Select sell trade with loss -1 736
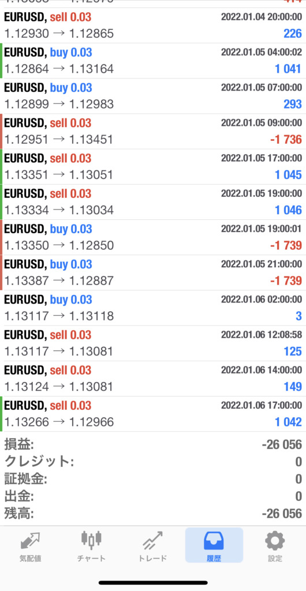This screenshot has width=306, height=591. (153, 131)
